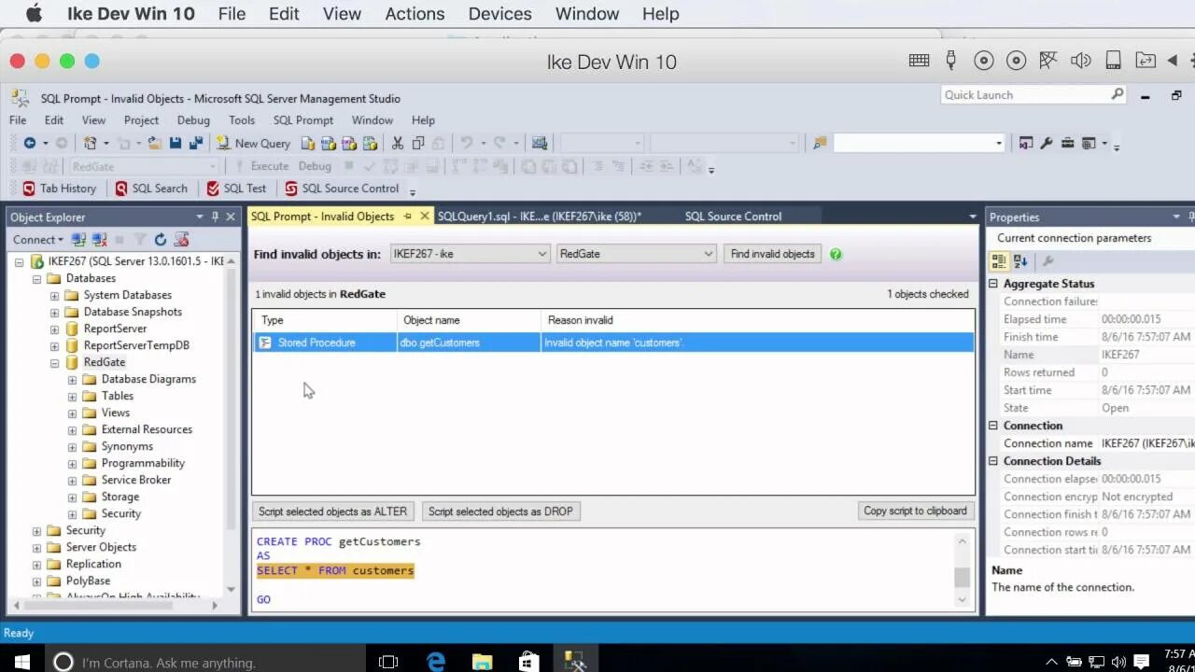Image resolution: width=1195 pixels, height=672 pixels.
Task: Collapse the RedGate database node
Action: click(x=54, y=362)
